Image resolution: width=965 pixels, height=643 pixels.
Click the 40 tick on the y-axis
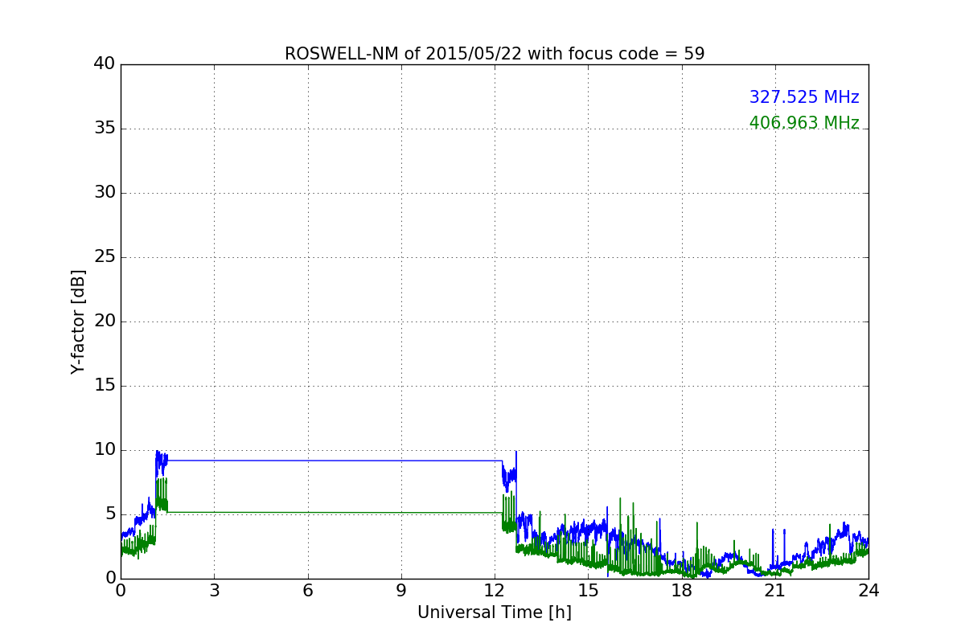(105, 63)
